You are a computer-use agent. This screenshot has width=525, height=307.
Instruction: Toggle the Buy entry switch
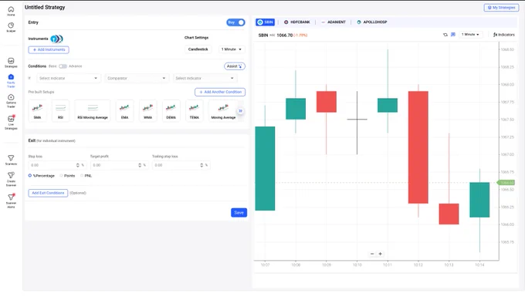coord(235,22)
